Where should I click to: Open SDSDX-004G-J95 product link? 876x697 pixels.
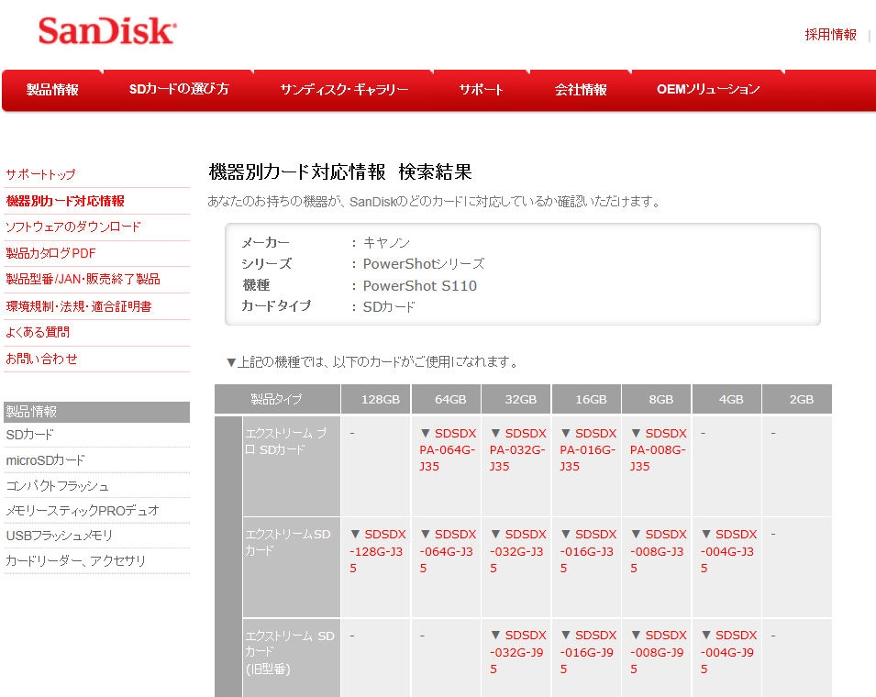[728, 652]
